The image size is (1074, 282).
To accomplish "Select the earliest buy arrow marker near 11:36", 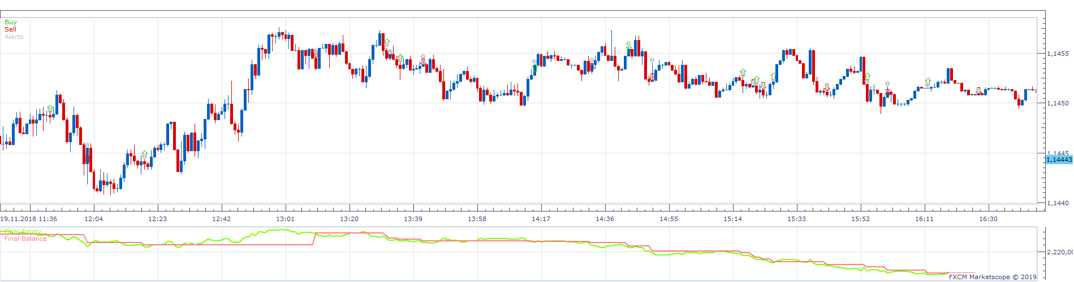I will (50, 108).
